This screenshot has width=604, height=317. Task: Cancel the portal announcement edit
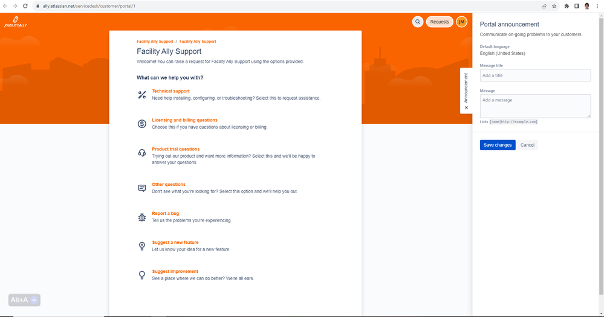pos(527,145)
